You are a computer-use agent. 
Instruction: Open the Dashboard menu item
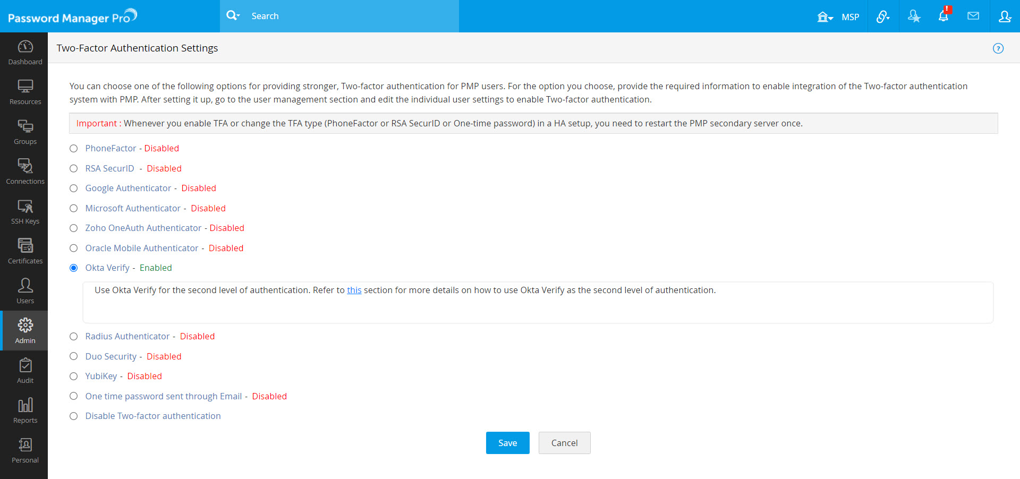[25, 52]
